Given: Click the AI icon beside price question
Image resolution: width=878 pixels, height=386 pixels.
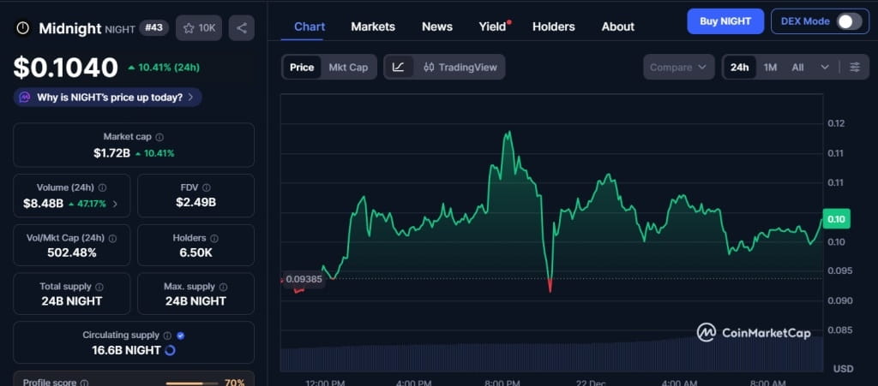Looking at the screenshot, I should point(25,98).
